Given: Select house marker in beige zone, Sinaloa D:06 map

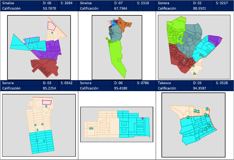Looking at the screenshot, I should (x=52, y=32).
